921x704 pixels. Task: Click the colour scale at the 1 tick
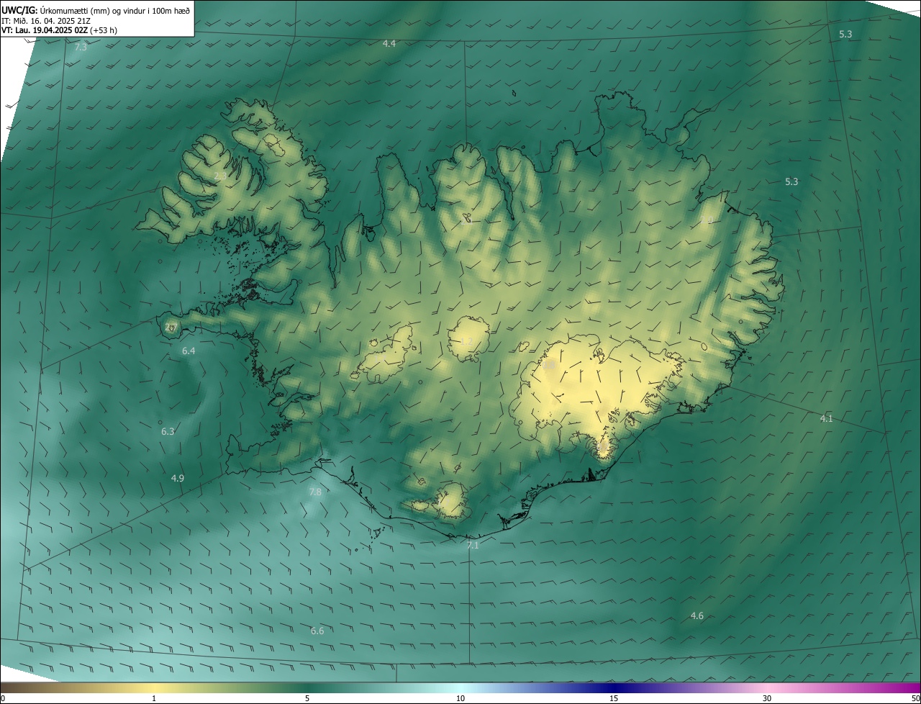coord(154,687)
